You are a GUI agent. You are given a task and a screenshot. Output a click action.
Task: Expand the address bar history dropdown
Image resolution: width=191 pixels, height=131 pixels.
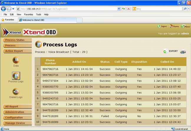click(x=119, y=9)
